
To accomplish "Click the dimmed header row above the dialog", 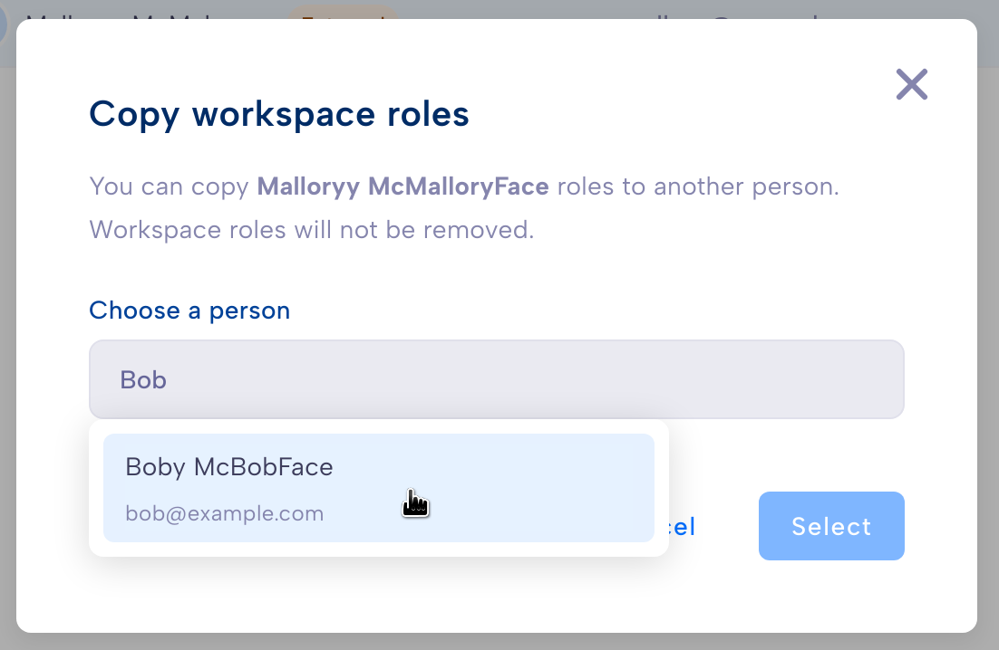I will coord(499,9).
